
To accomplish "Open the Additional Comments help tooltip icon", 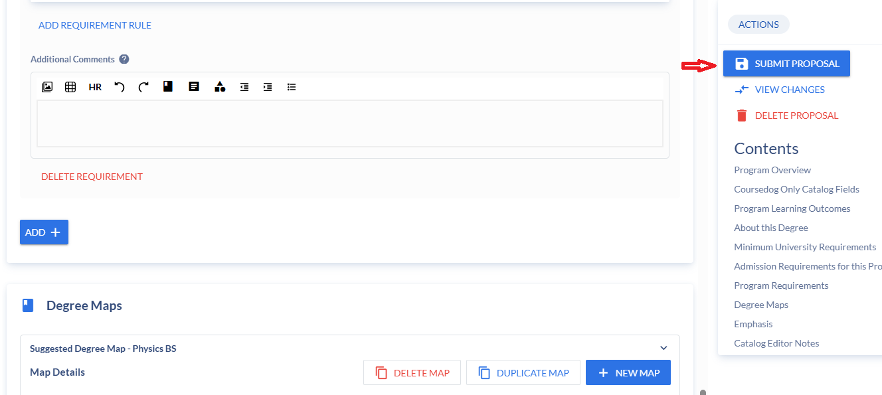I will click(124, 59).
